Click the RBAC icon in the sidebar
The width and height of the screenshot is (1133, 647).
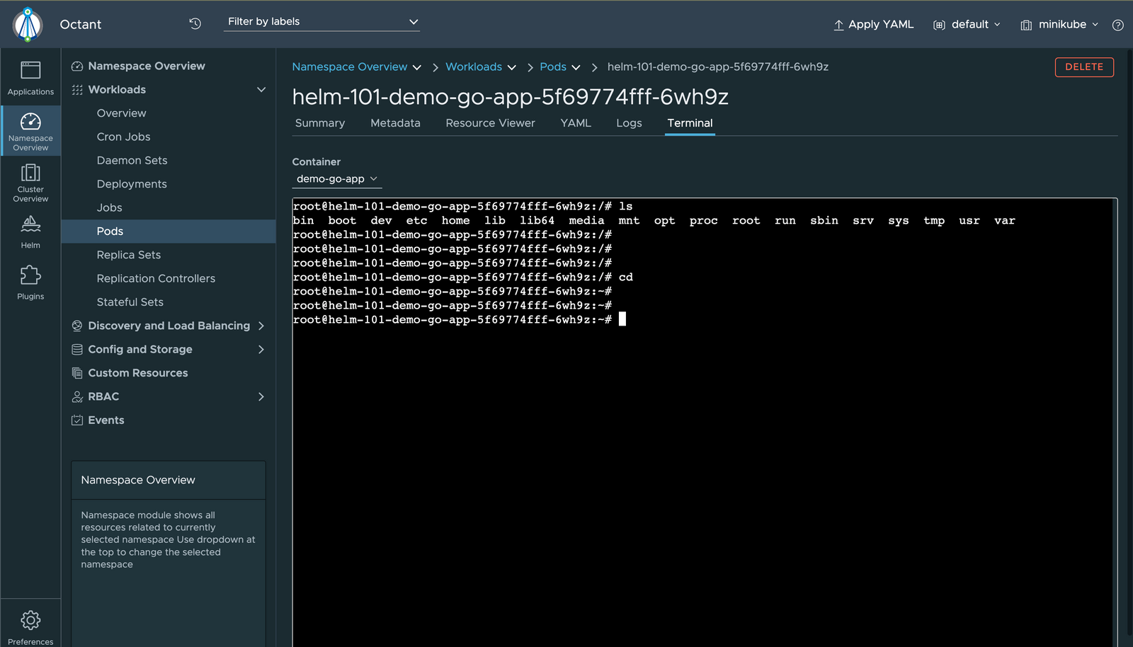pos(77,396)
